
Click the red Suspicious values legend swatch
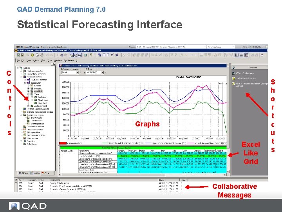[x=63, y=143]
